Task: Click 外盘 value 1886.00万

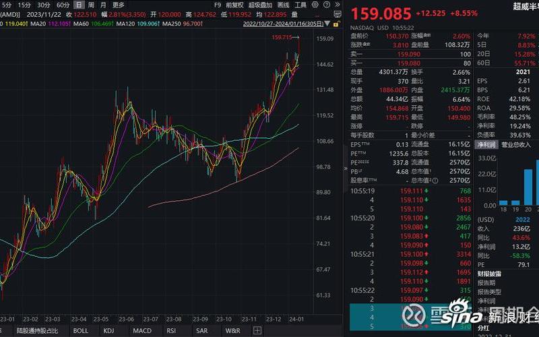Action: (393, 90)
